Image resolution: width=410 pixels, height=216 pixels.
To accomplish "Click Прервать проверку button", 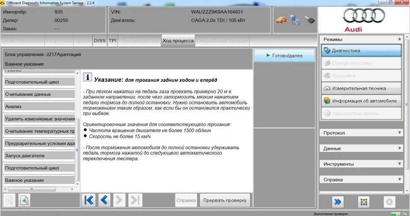I will pyautogui.click(x=225, y=200).
